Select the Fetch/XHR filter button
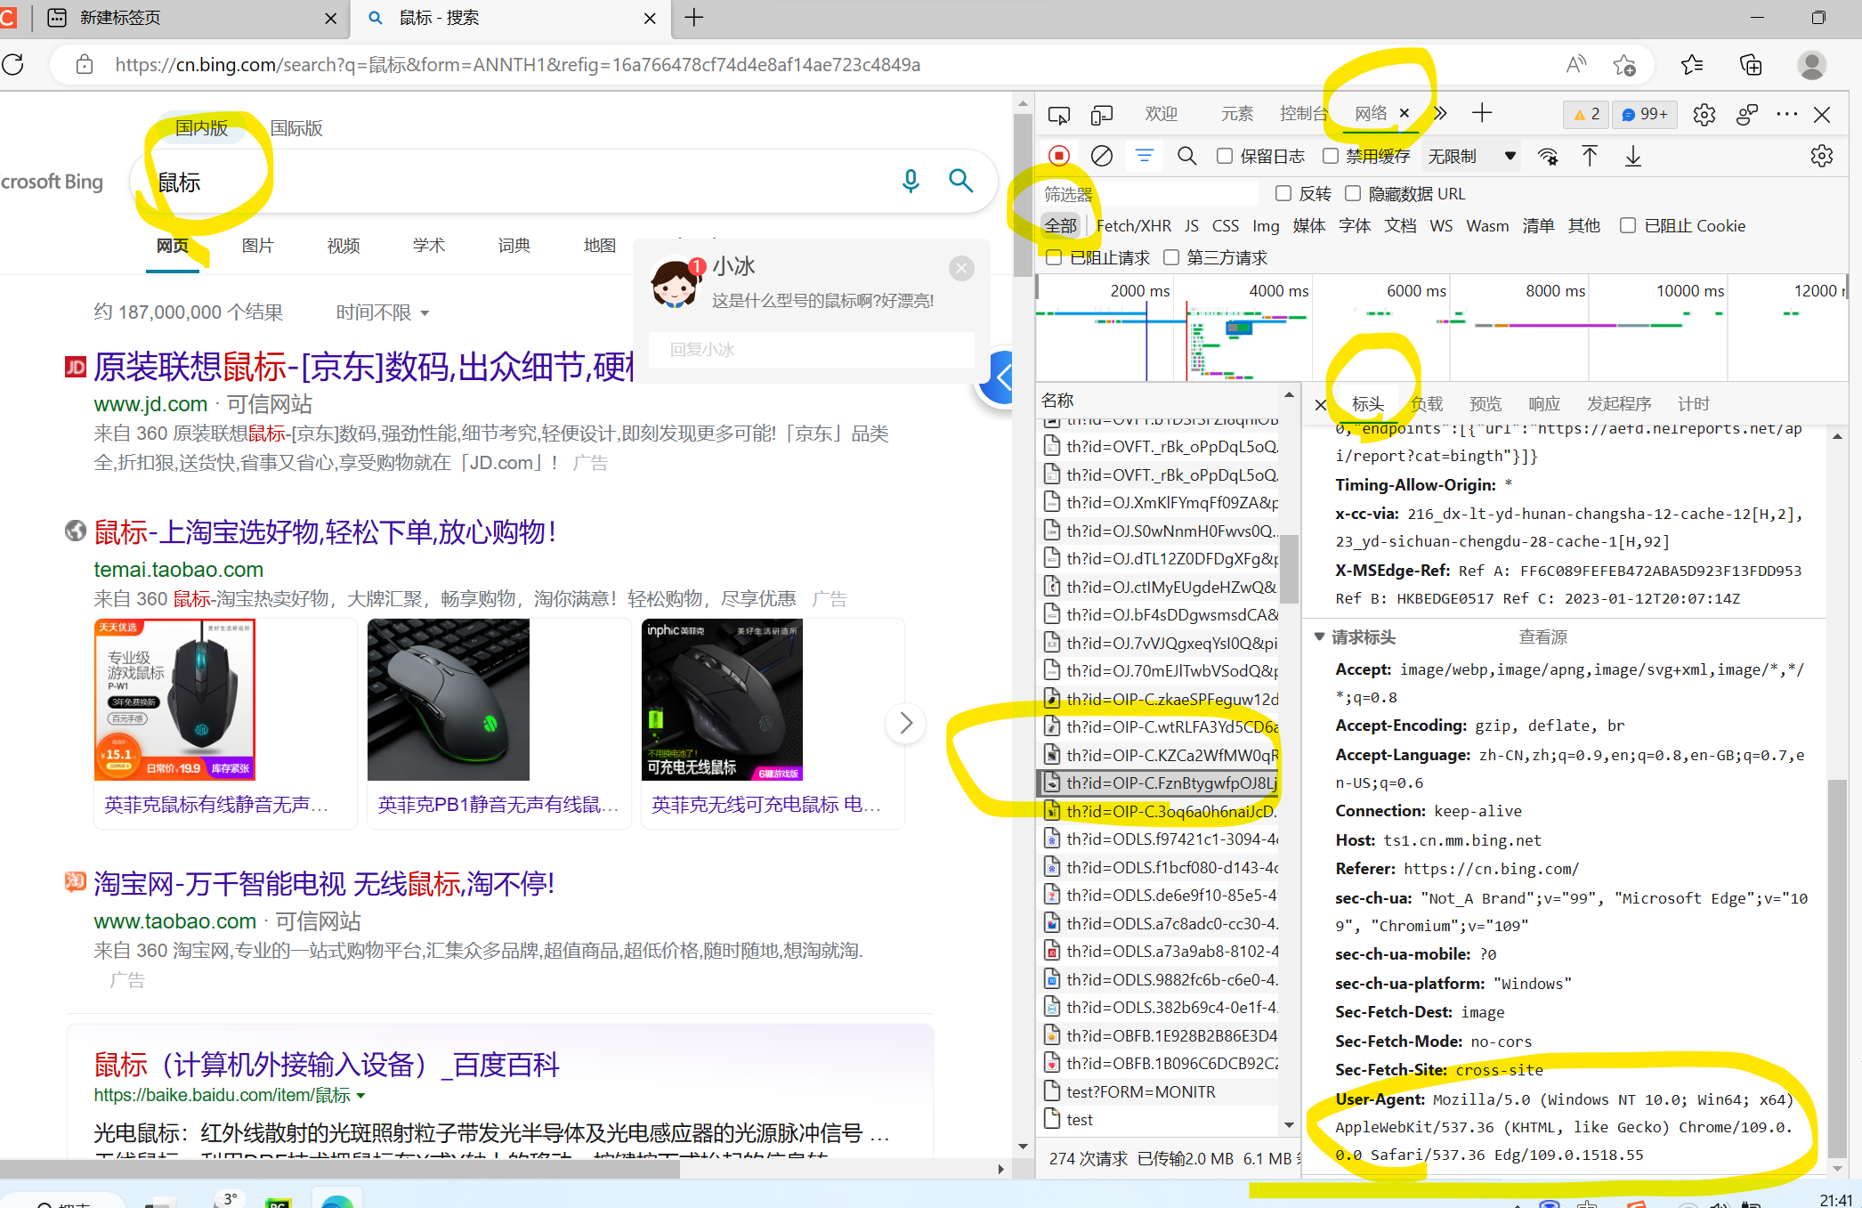Image resolution: width=1862 pixels, height=1208 pixels. pos(1133,226)
